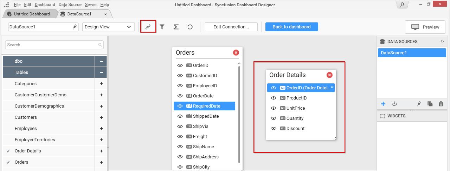
Task: Click the refresh data icon
Action: coord(190,27)
